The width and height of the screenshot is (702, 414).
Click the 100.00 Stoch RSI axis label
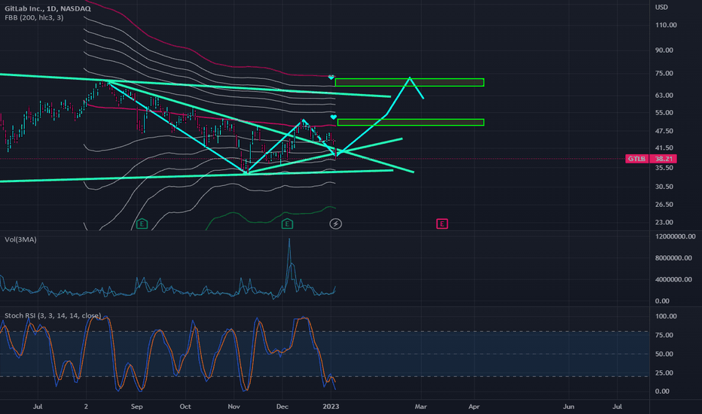pos(666,316)
